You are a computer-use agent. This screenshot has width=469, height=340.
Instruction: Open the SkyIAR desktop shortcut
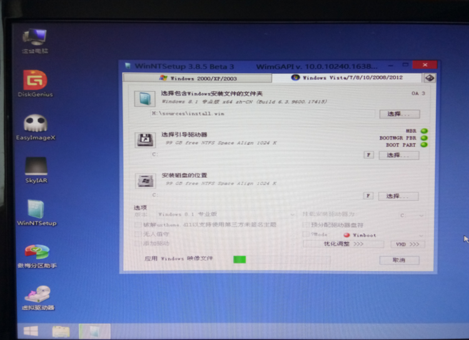click(36, 170)
